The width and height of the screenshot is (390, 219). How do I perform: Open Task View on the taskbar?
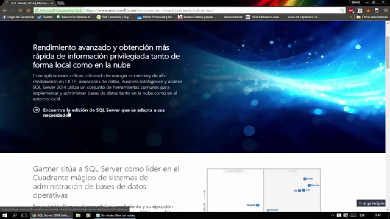point(24,215)
